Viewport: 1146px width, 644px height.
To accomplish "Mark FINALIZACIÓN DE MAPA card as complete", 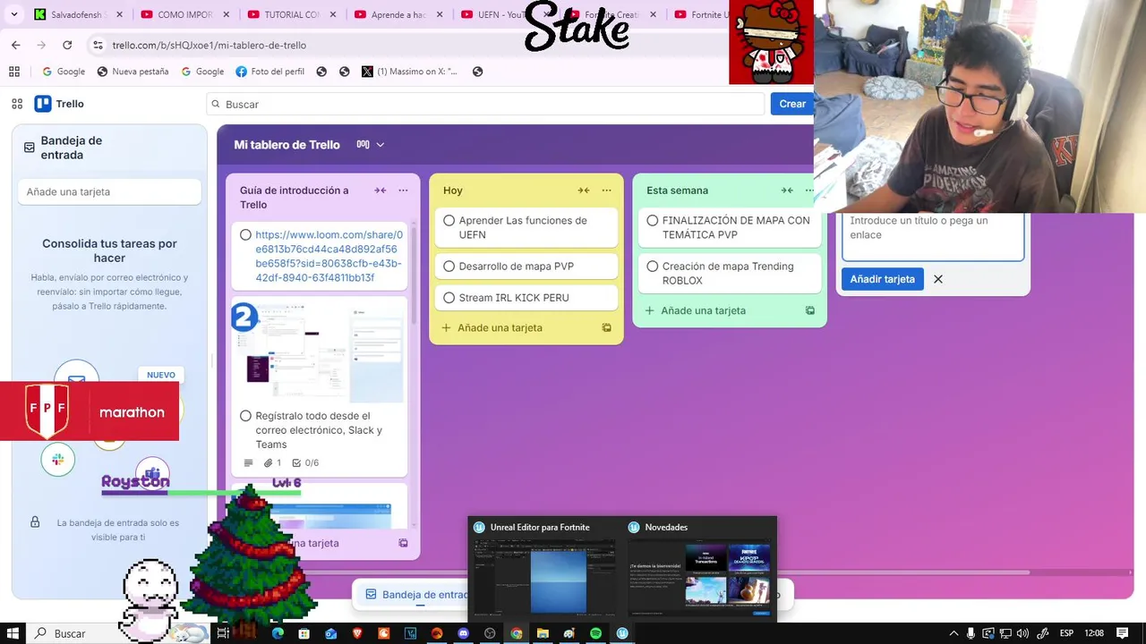I will [x=653, y=221].
